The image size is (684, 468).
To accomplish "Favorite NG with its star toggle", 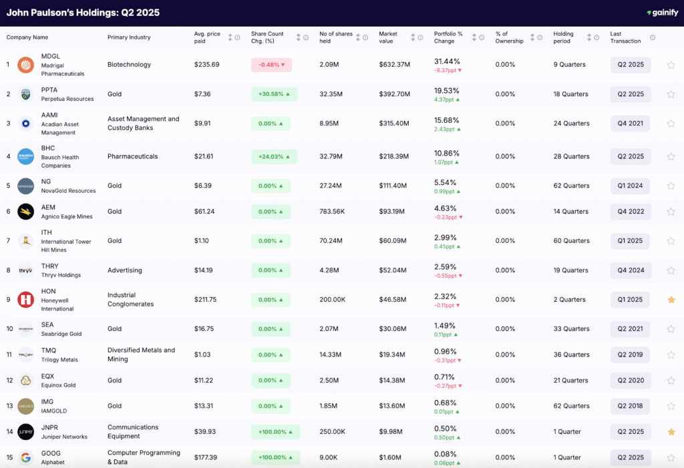I will [671, 186].
